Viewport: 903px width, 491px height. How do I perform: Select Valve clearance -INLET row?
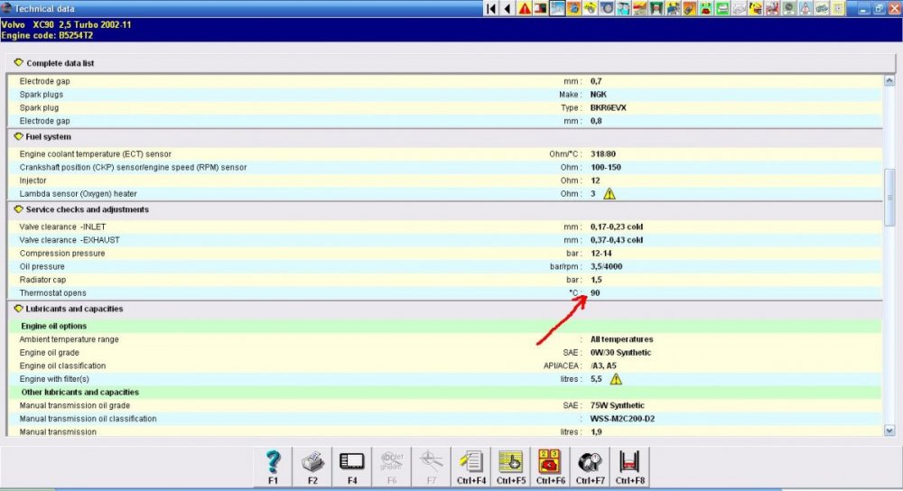(x=444, y=227)
